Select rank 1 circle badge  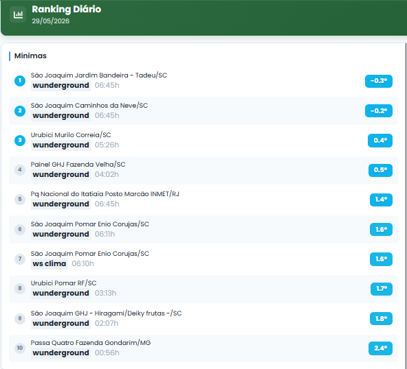pos(20,81)
